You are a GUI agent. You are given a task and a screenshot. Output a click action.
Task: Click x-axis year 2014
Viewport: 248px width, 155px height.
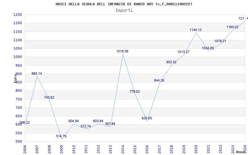coord(123,149)
